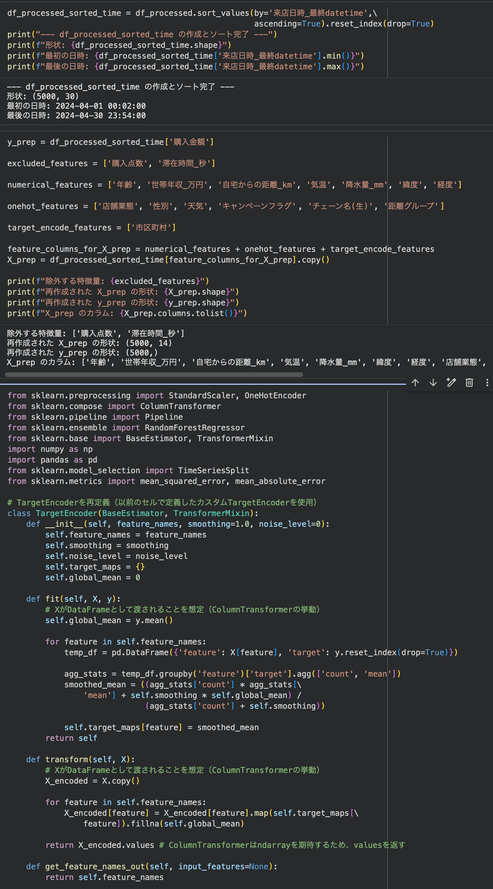The image size is (493, 889).
Task: Click the line 'import numpy as np'
Action: (50, 449)
